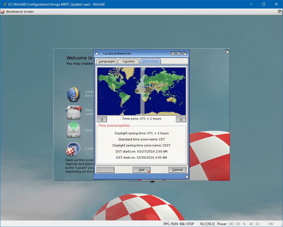Click the depth gadget of Locale preferences window

185,54
